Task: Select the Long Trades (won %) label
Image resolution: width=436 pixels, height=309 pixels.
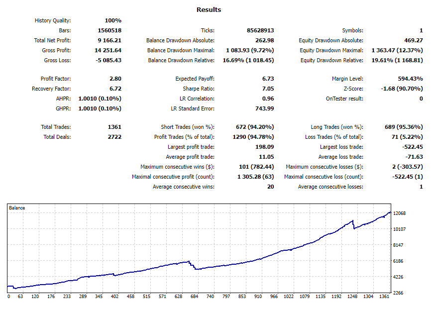Action: tap(338, 127)
